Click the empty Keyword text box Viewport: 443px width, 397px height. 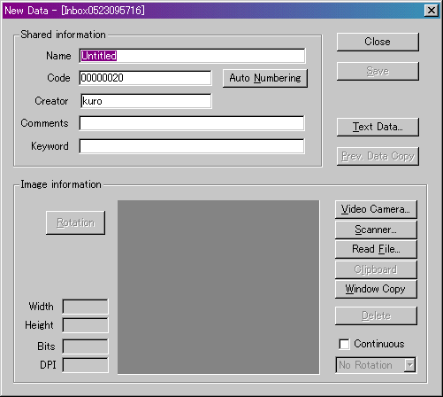(x=192, y=146)
